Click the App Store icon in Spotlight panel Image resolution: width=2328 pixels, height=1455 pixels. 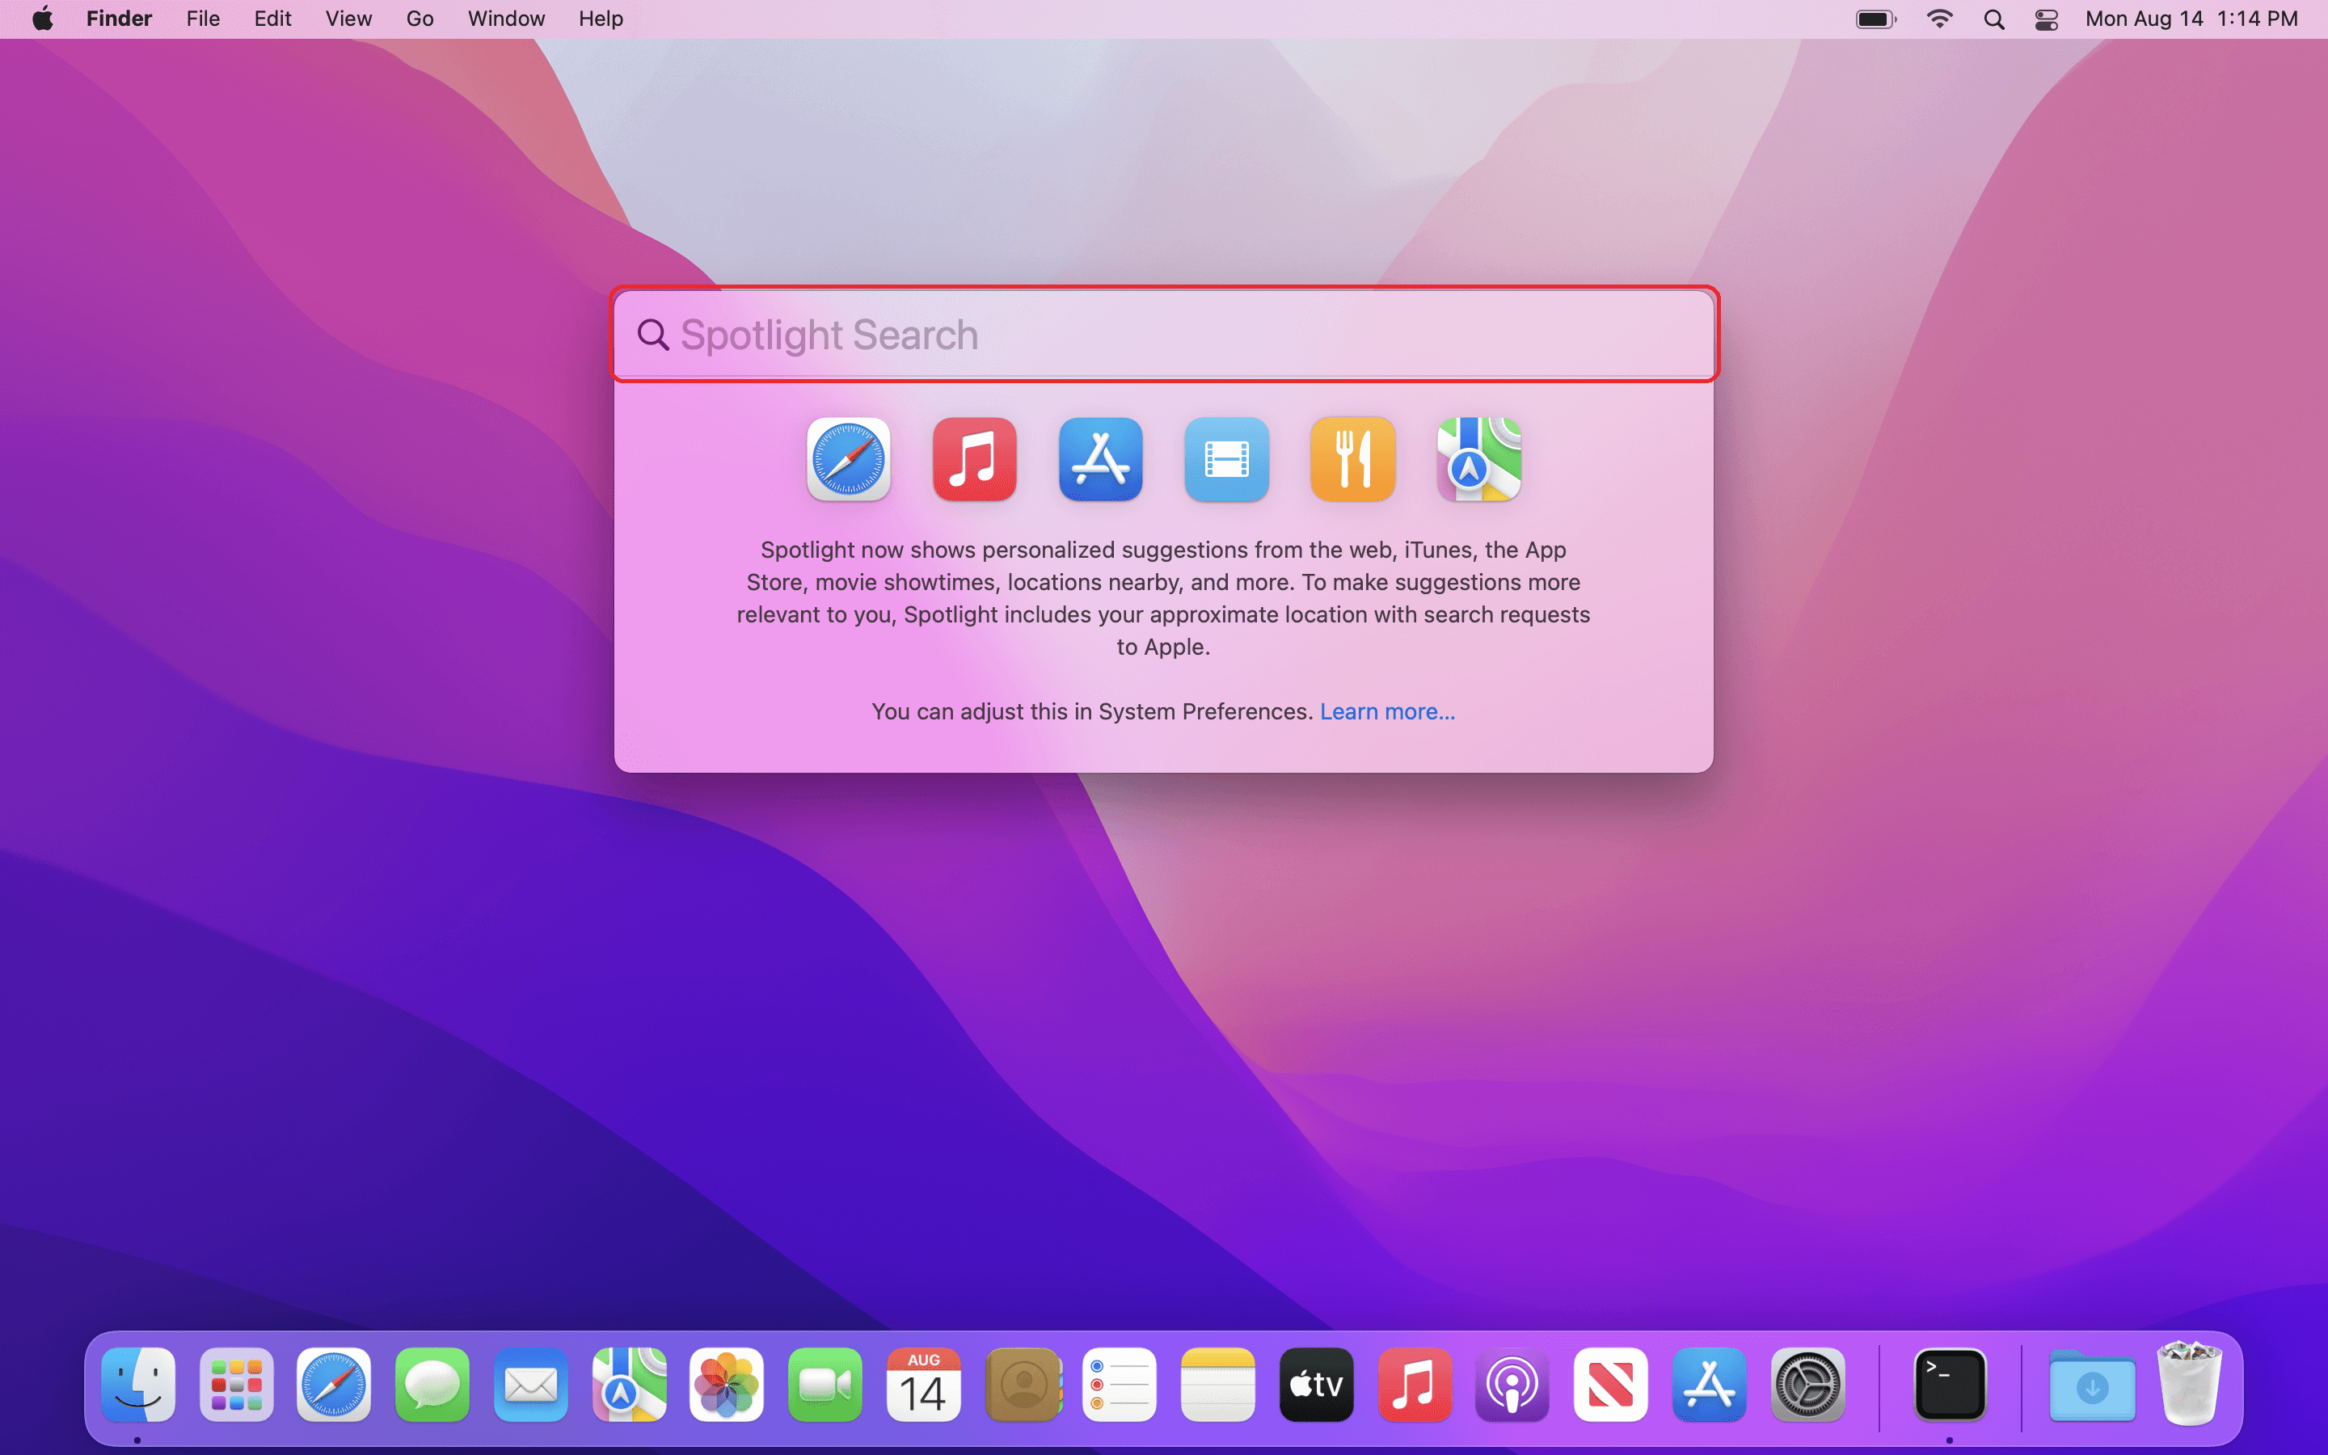[x=1100, y=459]
